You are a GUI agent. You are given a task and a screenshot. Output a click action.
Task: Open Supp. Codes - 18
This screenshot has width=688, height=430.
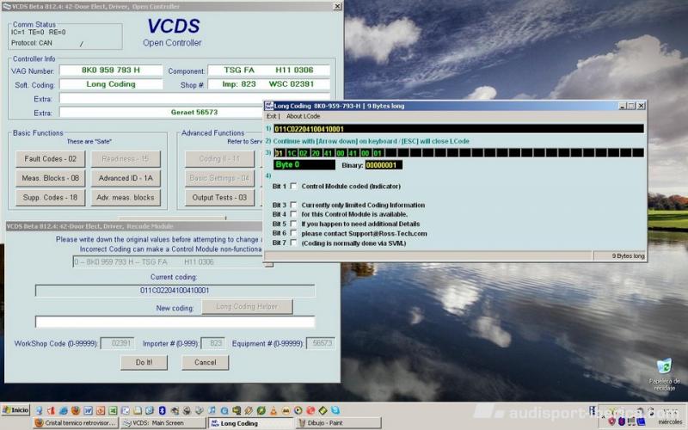[50, 198]
